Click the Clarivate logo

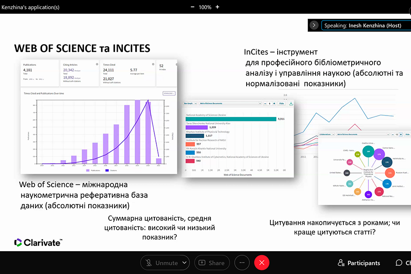[x=38, y=242]
